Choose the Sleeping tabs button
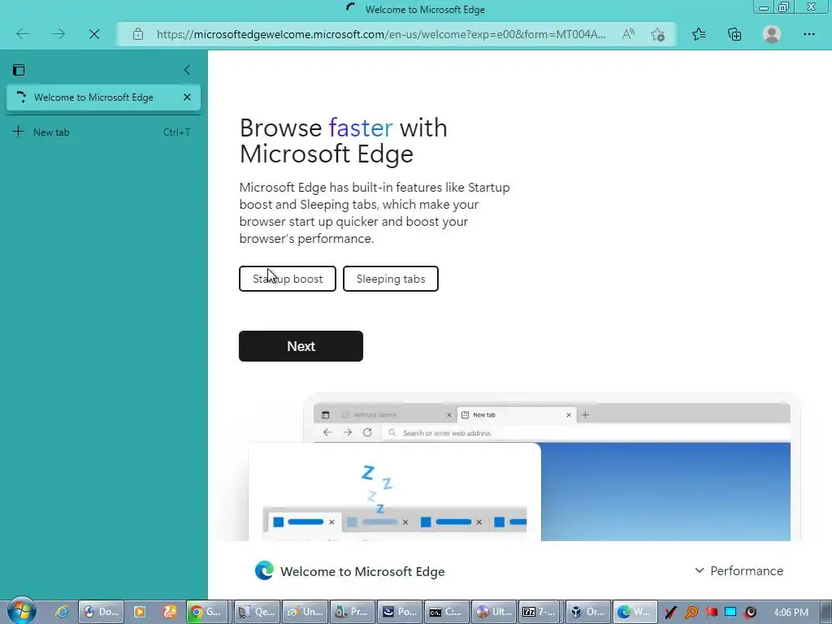 pos(391,279)
